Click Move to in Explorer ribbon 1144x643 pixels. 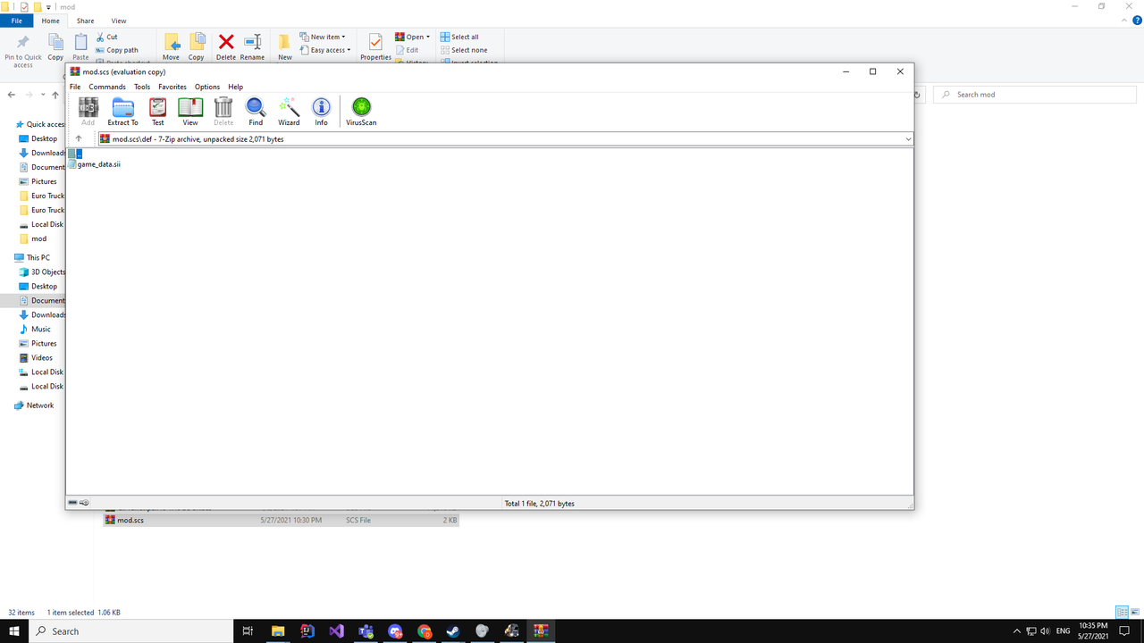(171, 46)
